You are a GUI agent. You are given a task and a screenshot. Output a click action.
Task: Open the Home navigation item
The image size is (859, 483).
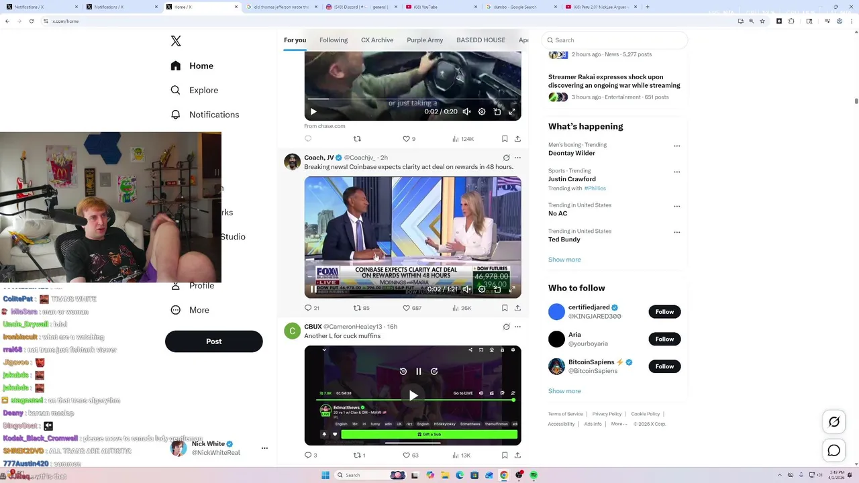[x=192, y=66]
